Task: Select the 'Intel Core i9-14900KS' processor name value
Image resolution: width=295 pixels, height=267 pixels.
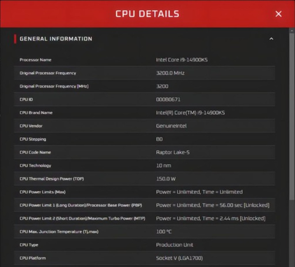Action: pos(182,60)
